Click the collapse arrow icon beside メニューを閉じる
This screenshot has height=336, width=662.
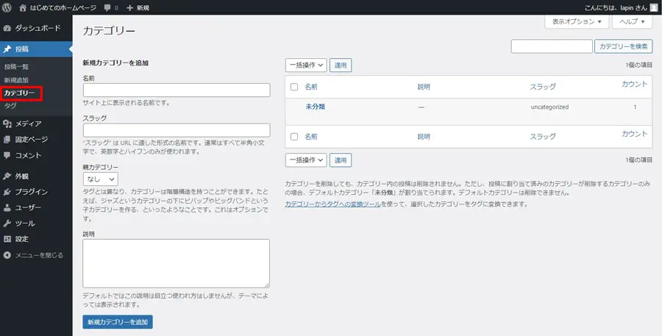(x=7, y=255)
